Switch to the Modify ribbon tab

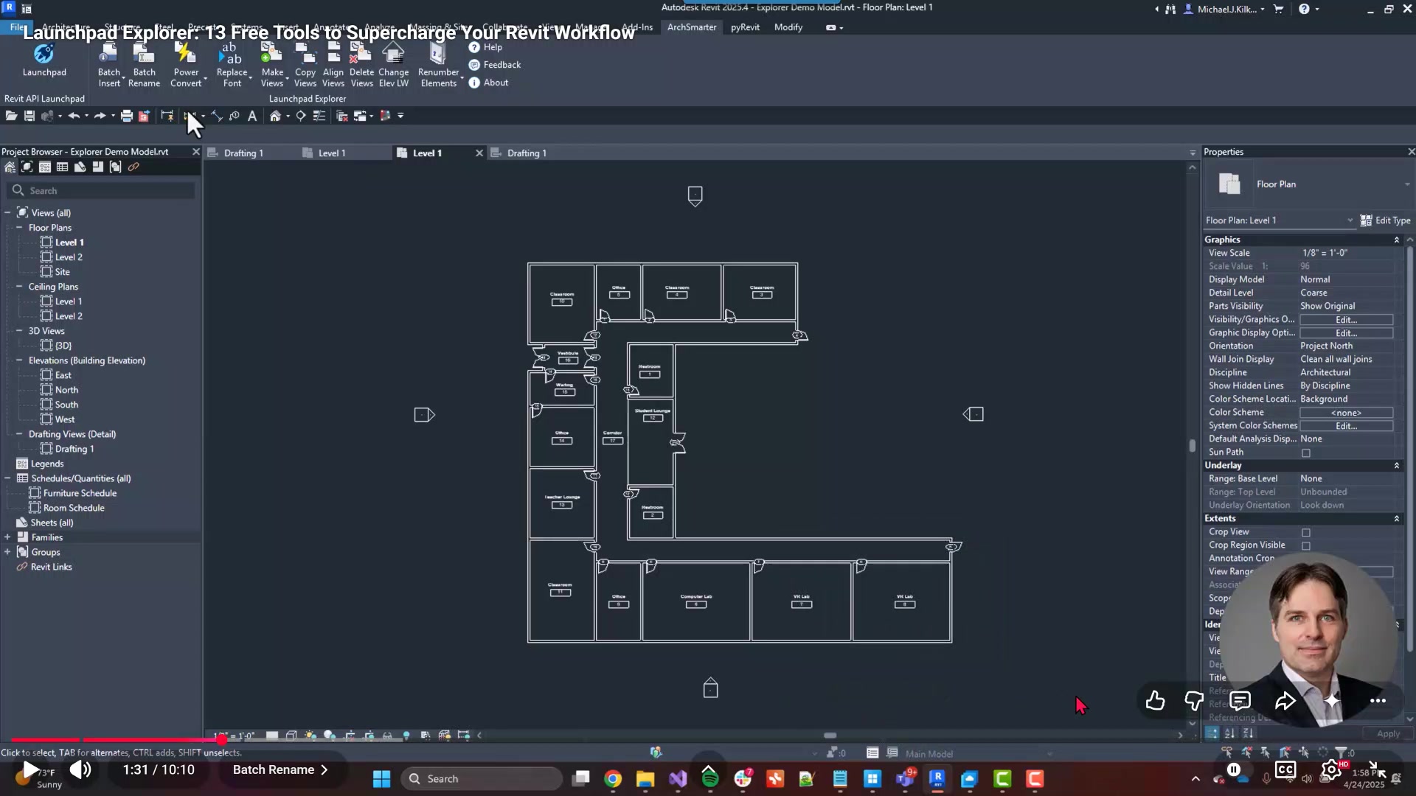tap(788, 27)
